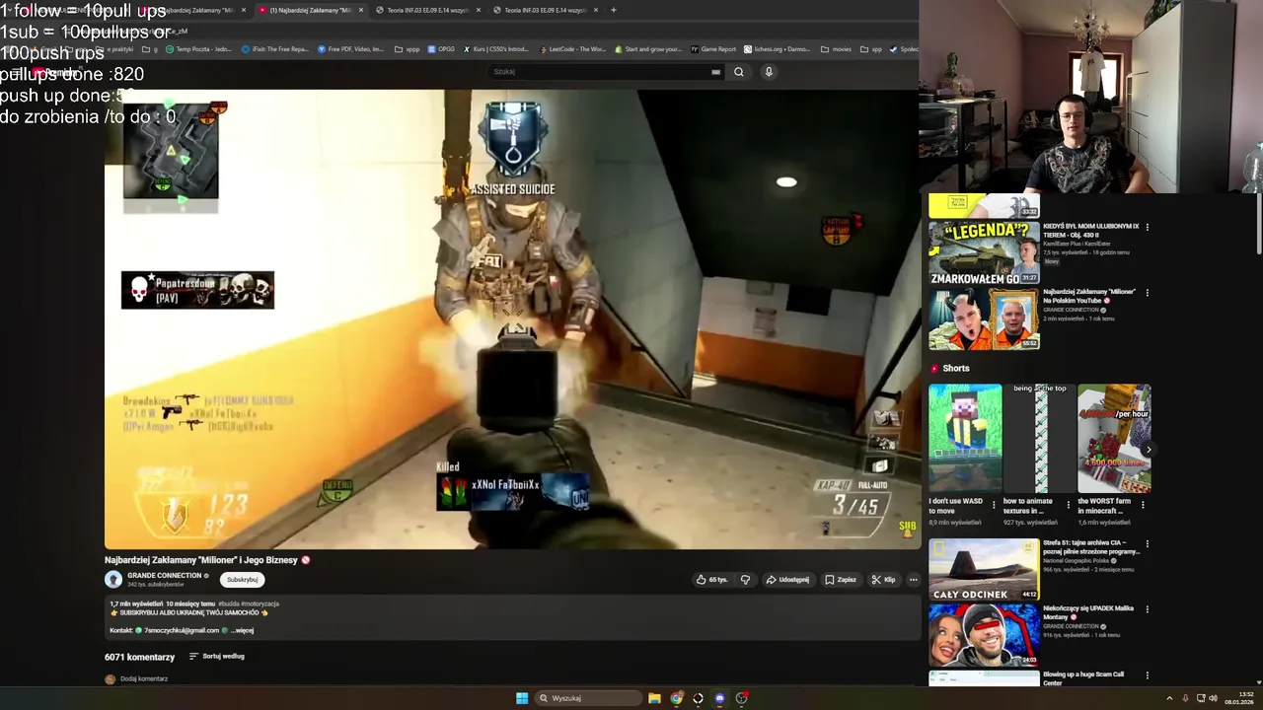The width and height of the screenshot is (1263, 710).
Task: Open options for 'the WORST farm' short
Action: click(x=1143, y=505)
